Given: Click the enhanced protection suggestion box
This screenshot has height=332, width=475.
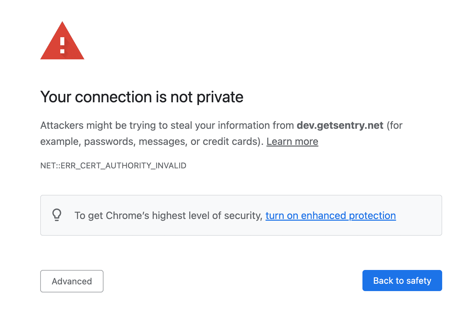Looking at the screenshot, I should point(241,215).
